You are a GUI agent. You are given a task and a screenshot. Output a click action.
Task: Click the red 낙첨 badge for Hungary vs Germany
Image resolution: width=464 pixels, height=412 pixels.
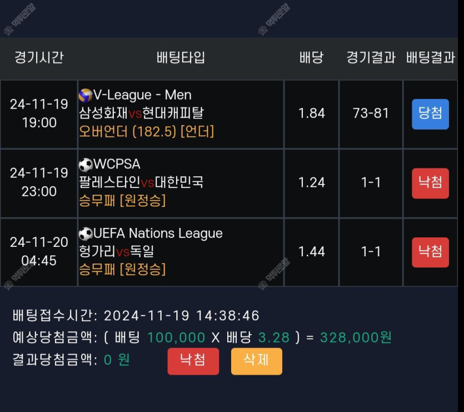click(x=430, y=252)
